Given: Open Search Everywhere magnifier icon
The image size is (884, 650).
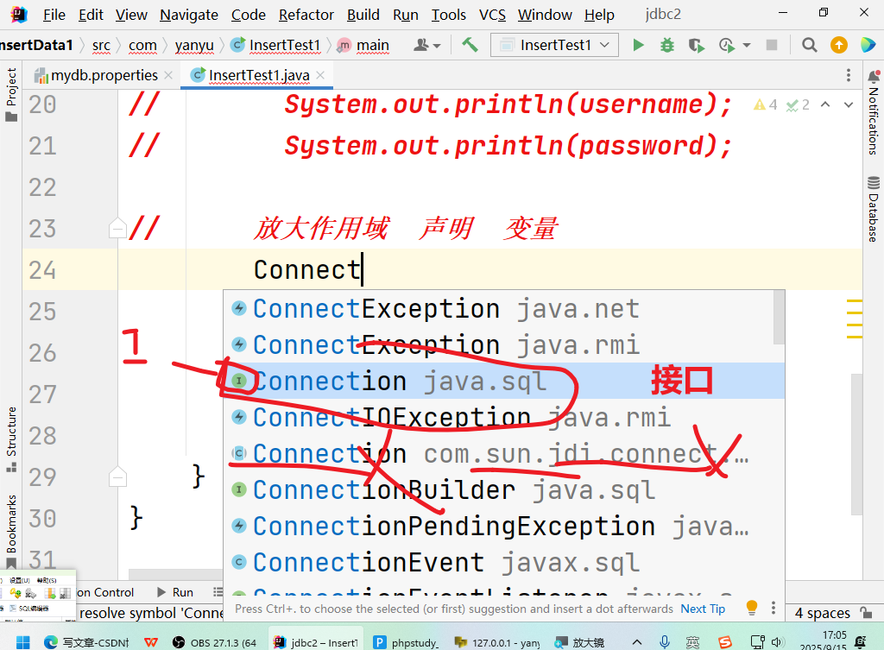Looking at the screenshot, I should pyautogui.click(x=810, y=45).
